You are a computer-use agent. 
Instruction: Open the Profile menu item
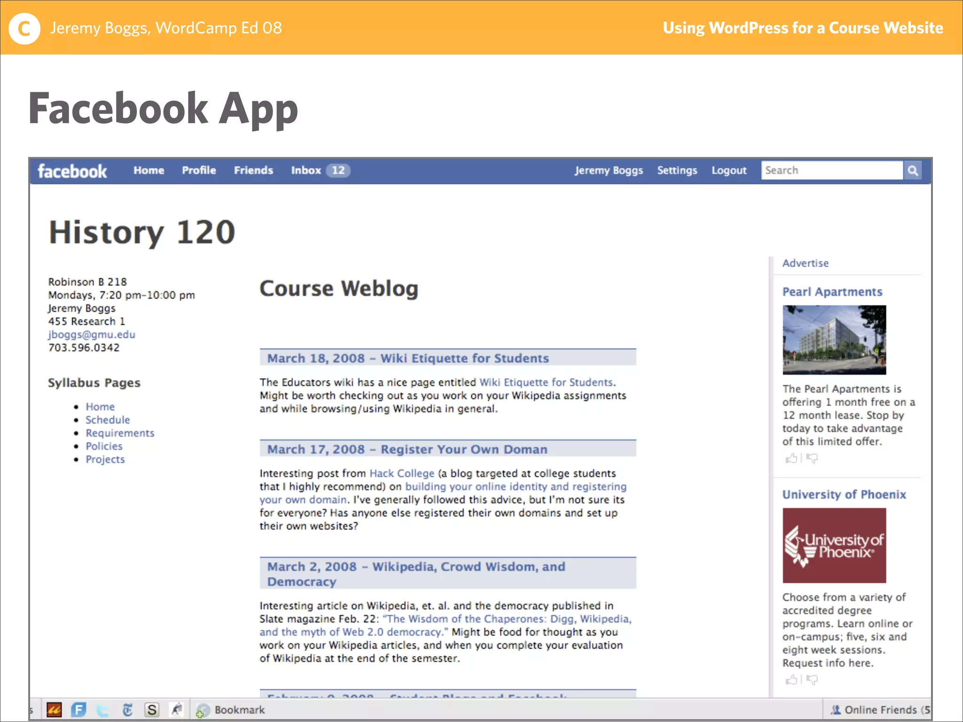coord(199,171)
